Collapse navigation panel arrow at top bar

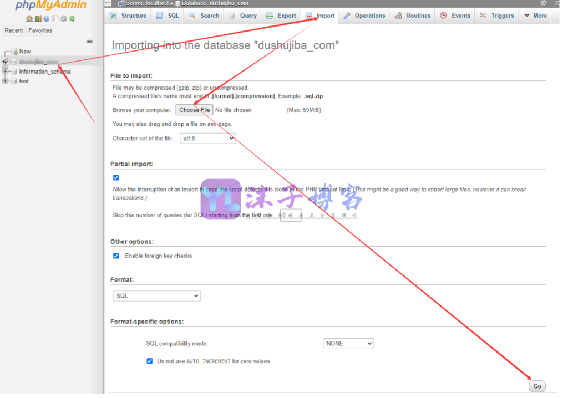(x=108, y=3)
